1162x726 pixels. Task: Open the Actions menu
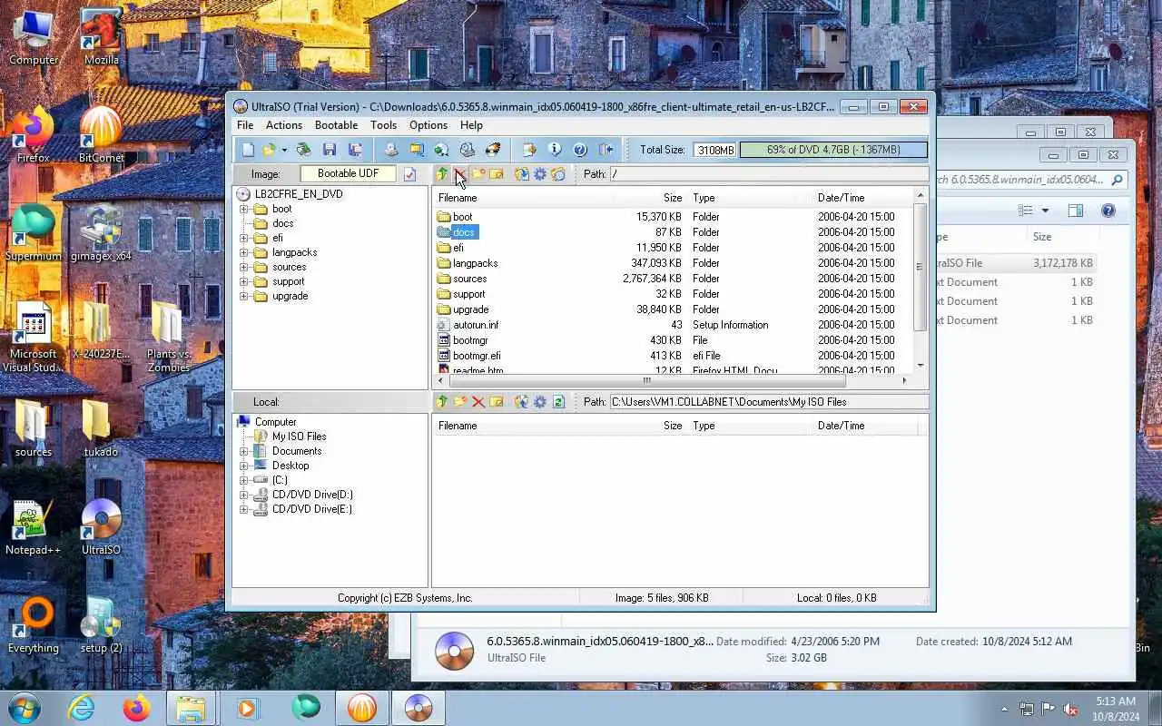pos(284,125)
